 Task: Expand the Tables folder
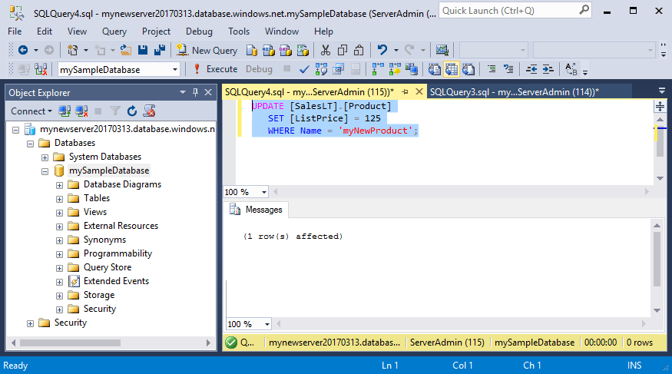pyautogui.click(x=60, y=199)
